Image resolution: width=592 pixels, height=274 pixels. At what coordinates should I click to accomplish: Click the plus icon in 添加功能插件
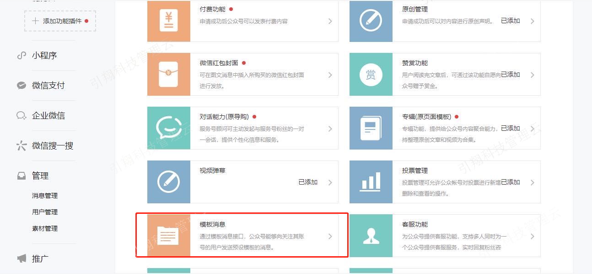tap(35, 21)
